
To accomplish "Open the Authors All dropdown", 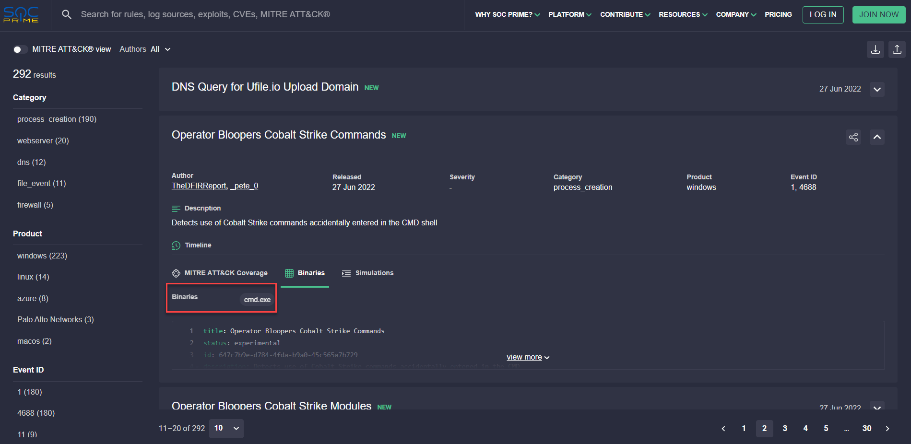I will pyautogui.click(x=145, y=49).
